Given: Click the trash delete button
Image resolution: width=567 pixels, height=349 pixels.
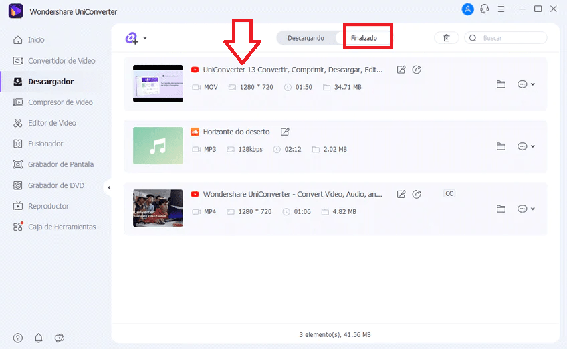Looking at the screenshot, I should (x=447, y=38).
